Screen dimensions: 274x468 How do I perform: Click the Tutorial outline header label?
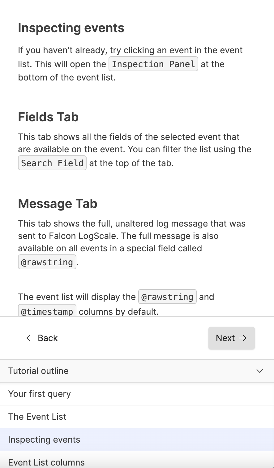[38, 371]
